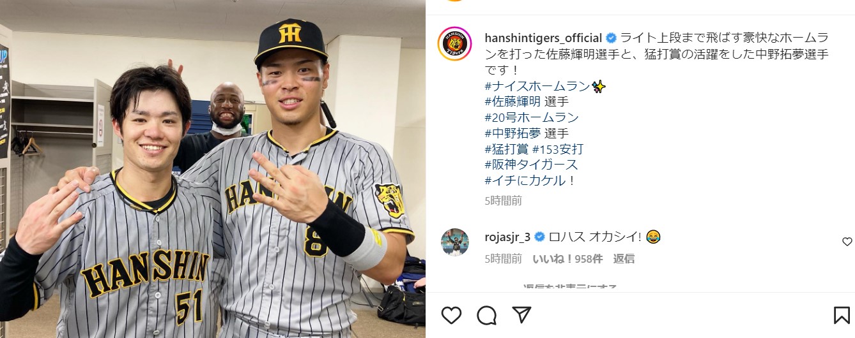Image resolution: width=855 pixels, height=338 pixels.
Task: Like the rojasjr_3 comment with small heart
Action: [x=847, y=242]
